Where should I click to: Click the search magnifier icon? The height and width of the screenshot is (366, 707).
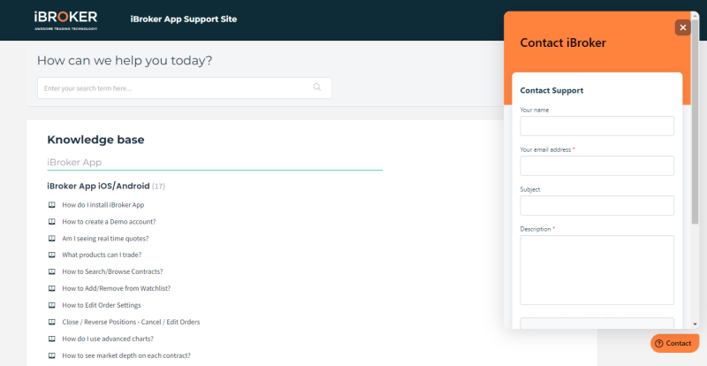317,88
